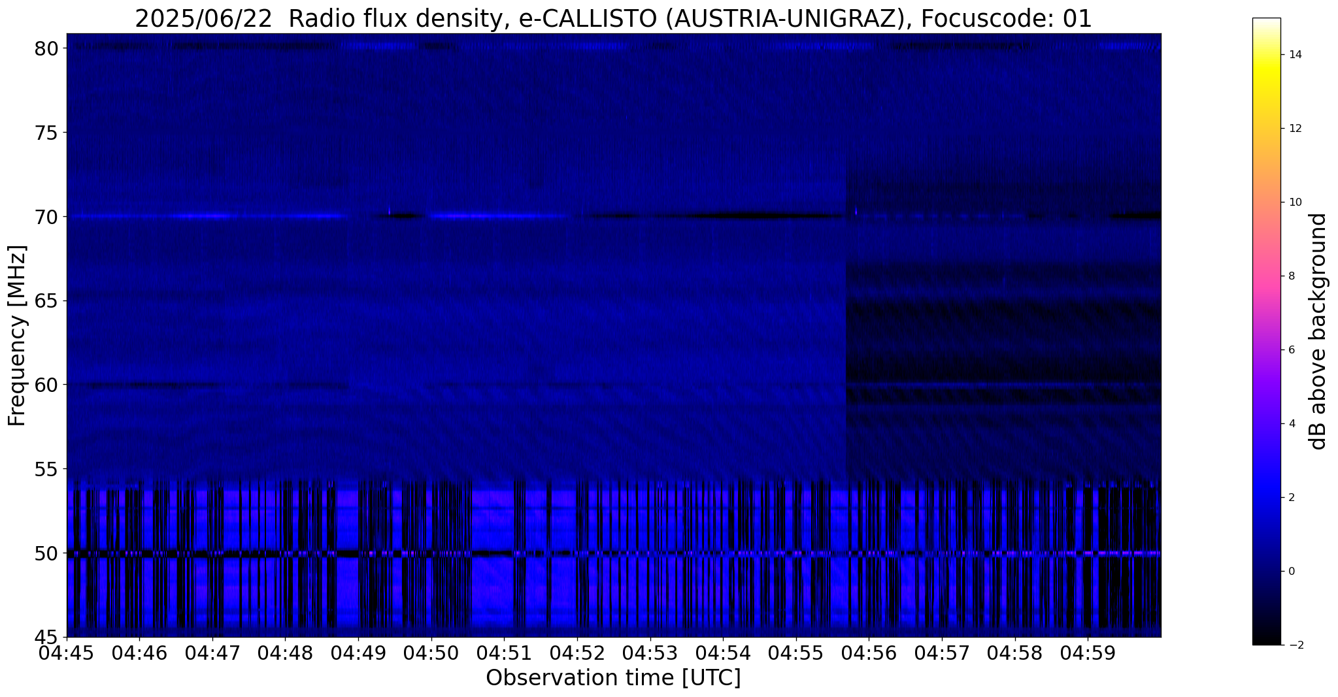This screenshot has width=1338, height=697.
Task: Click the 'Observation time [UTC]' axis label
Action: [x=613, y=678]
